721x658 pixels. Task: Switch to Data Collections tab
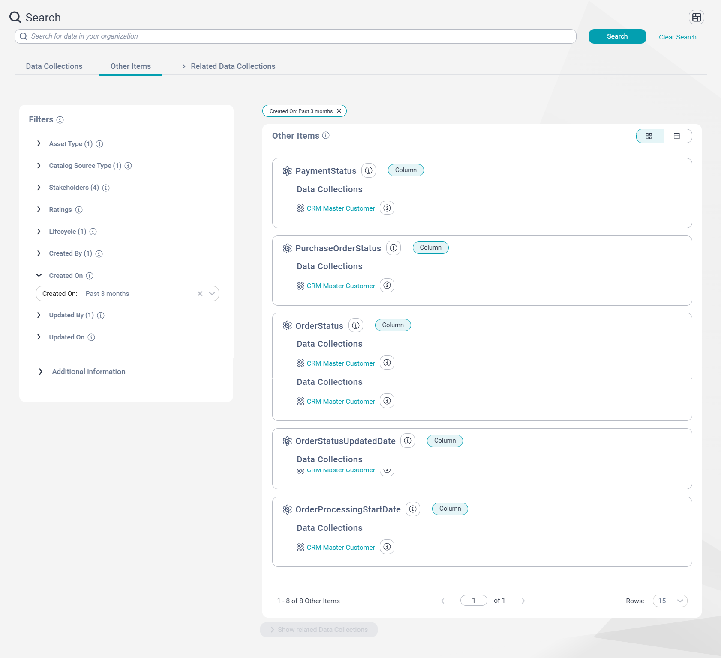54,66
